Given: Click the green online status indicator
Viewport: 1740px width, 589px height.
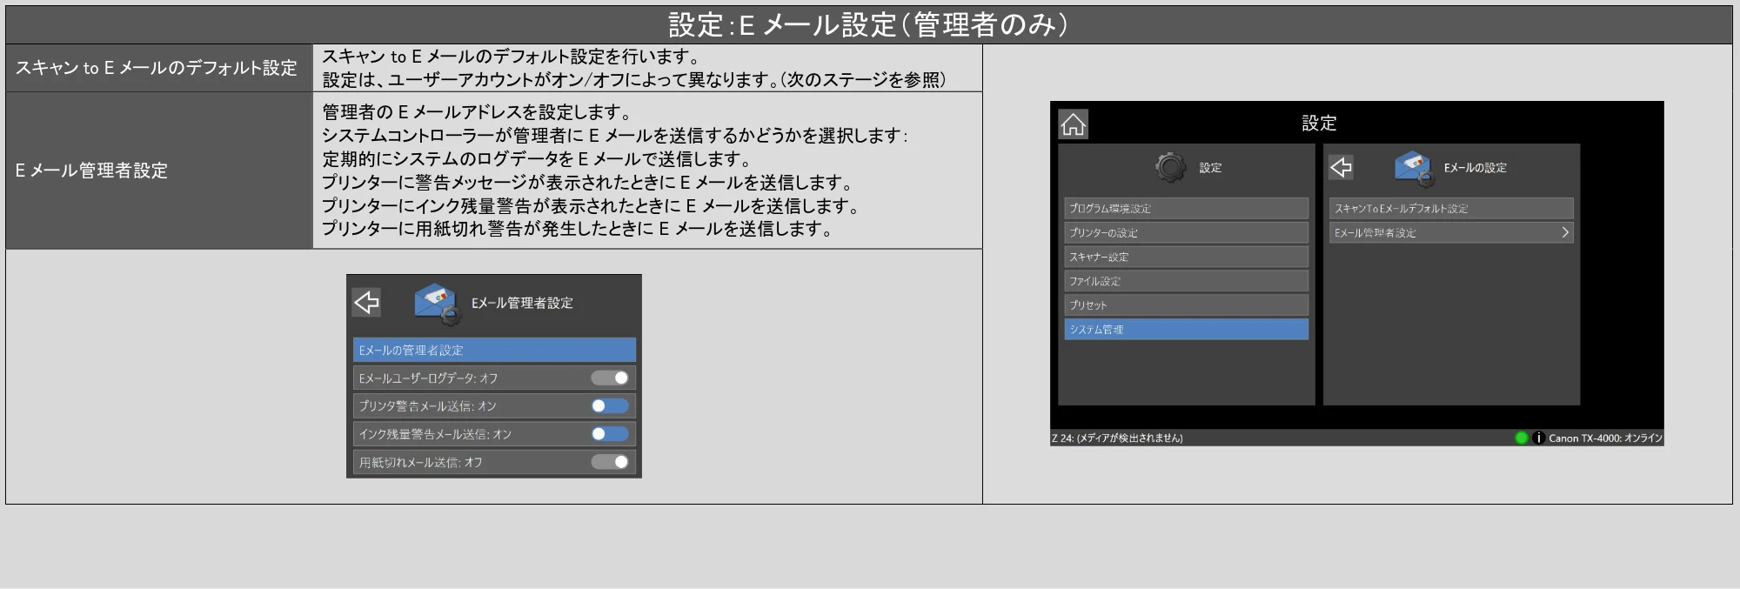Looking at the screenshot, I should click(x=1521, y=438).
